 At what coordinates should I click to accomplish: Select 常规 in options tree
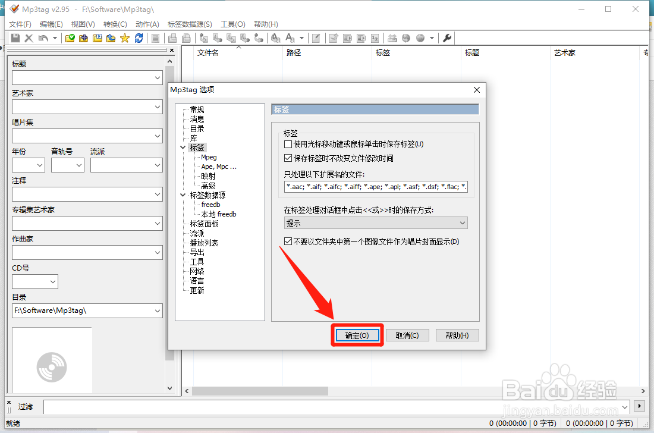point(197,109)
